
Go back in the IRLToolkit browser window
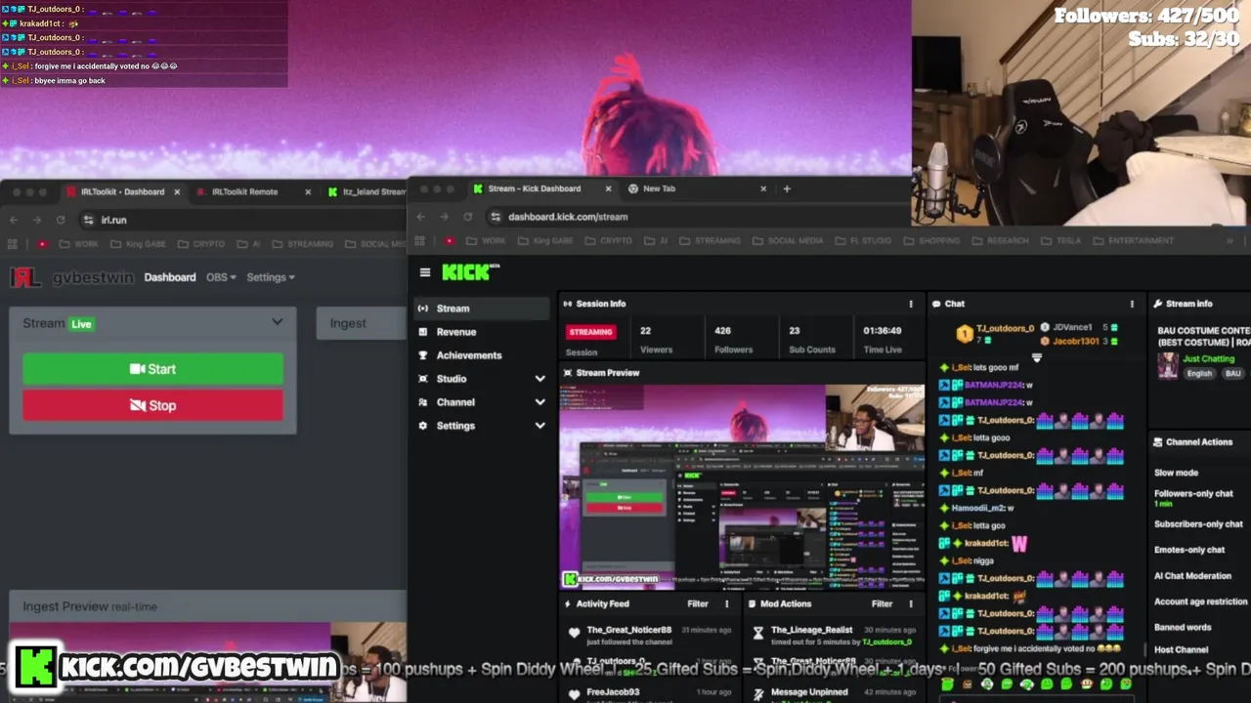click(14, 220)
